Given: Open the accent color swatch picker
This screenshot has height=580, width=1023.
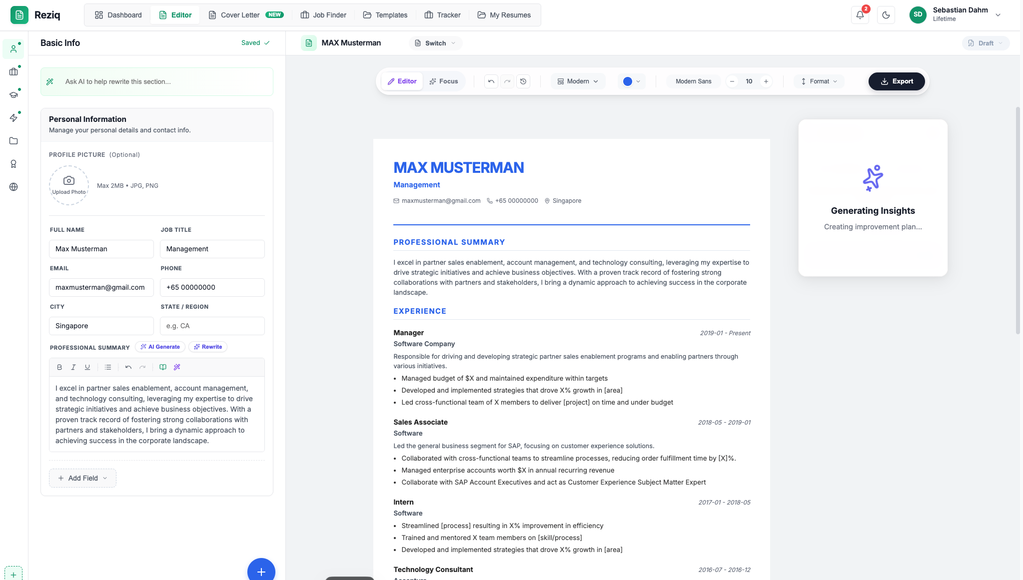Looking at the screenshot, I should point(631,81).
